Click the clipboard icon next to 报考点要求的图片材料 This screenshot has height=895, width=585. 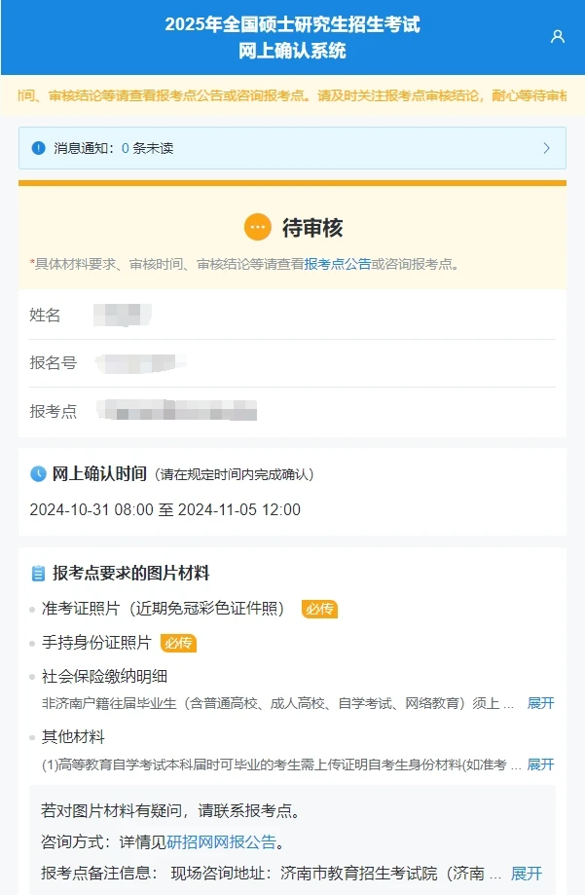click(x=38, y=573)
